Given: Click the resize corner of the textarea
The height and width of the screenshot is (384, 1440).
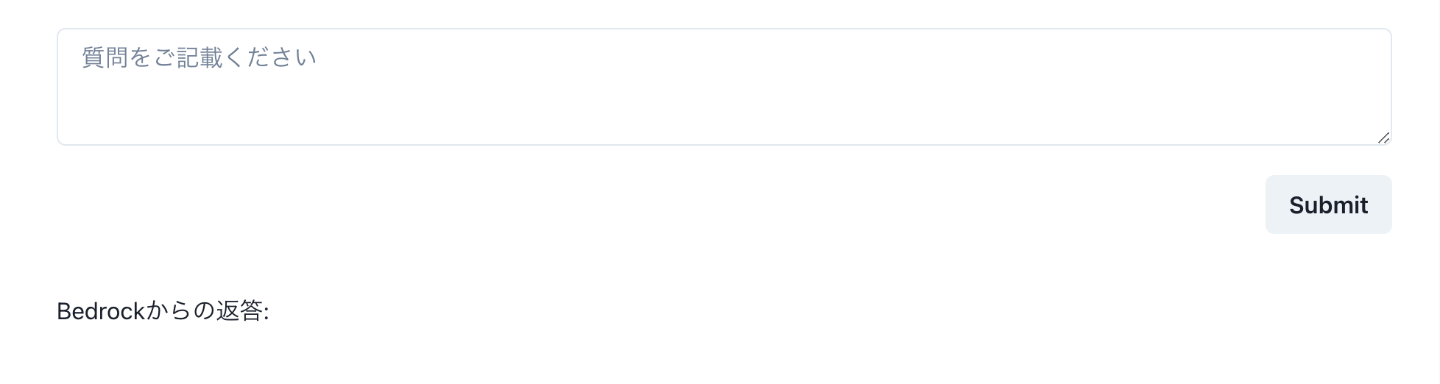Looking at the screenshot, I should point(1383,138).
